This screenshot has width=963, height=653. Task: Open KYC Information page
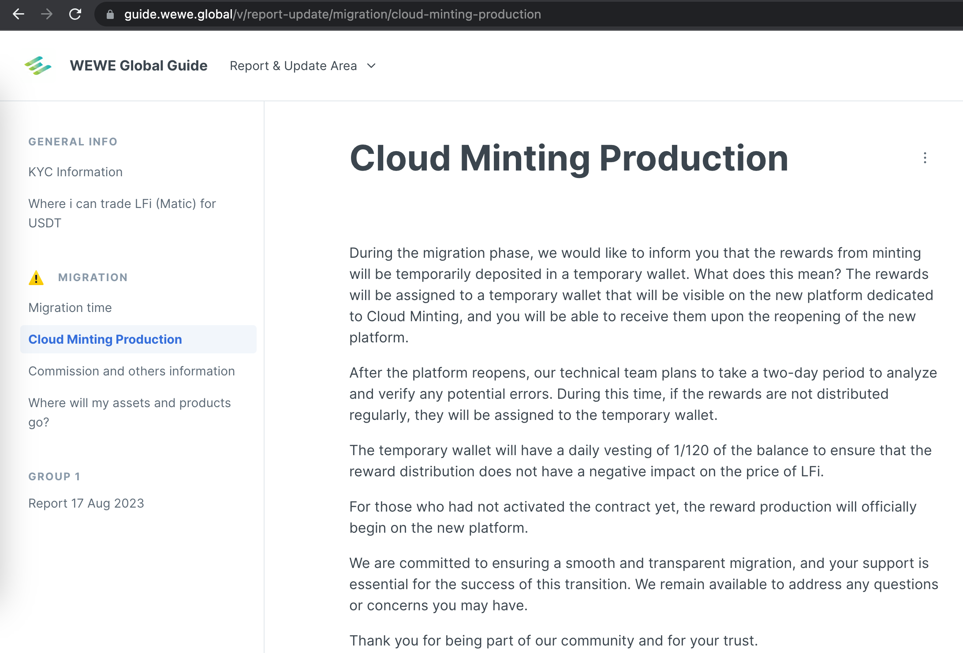tap(75, 172)
